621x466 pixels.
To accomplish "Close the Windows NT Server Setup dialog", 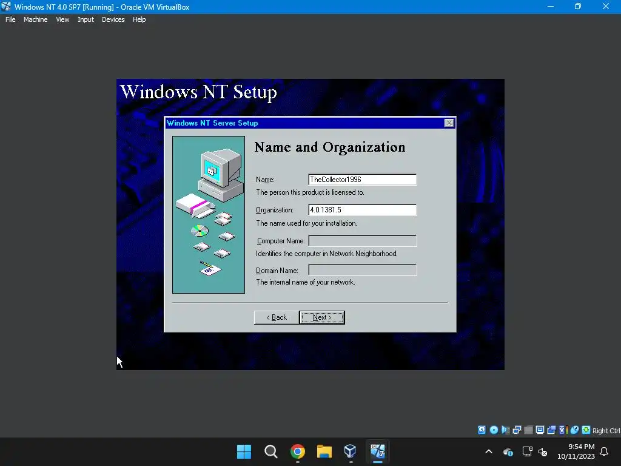I will pos(449,123).
